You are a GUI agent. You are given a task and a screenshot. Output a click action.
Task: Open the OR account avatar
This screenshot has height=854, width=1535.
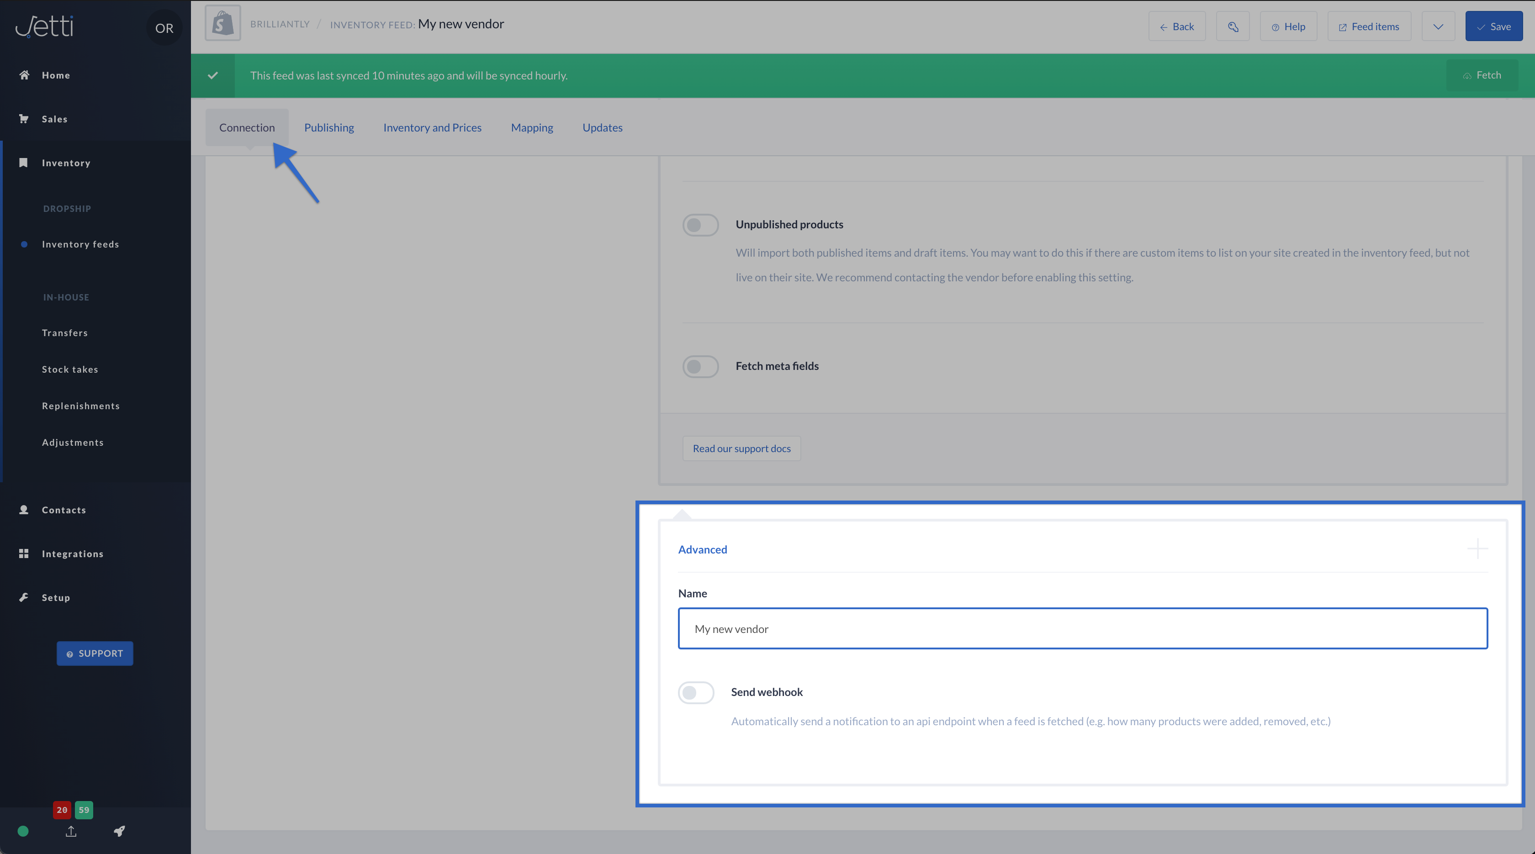tap(164, 28)
